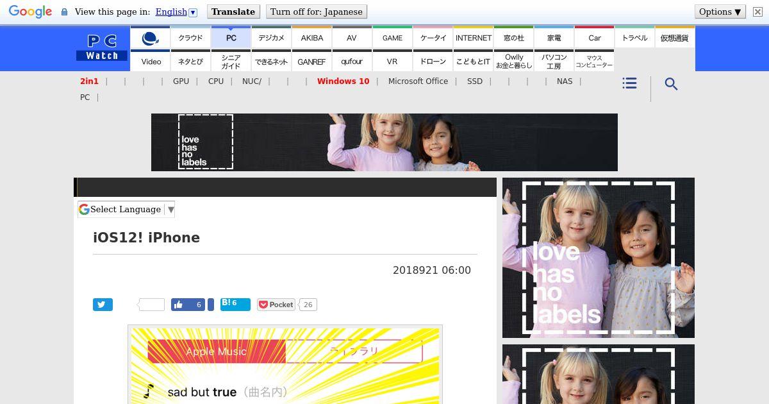Save article with Pocket button

(x=276, y=305)
